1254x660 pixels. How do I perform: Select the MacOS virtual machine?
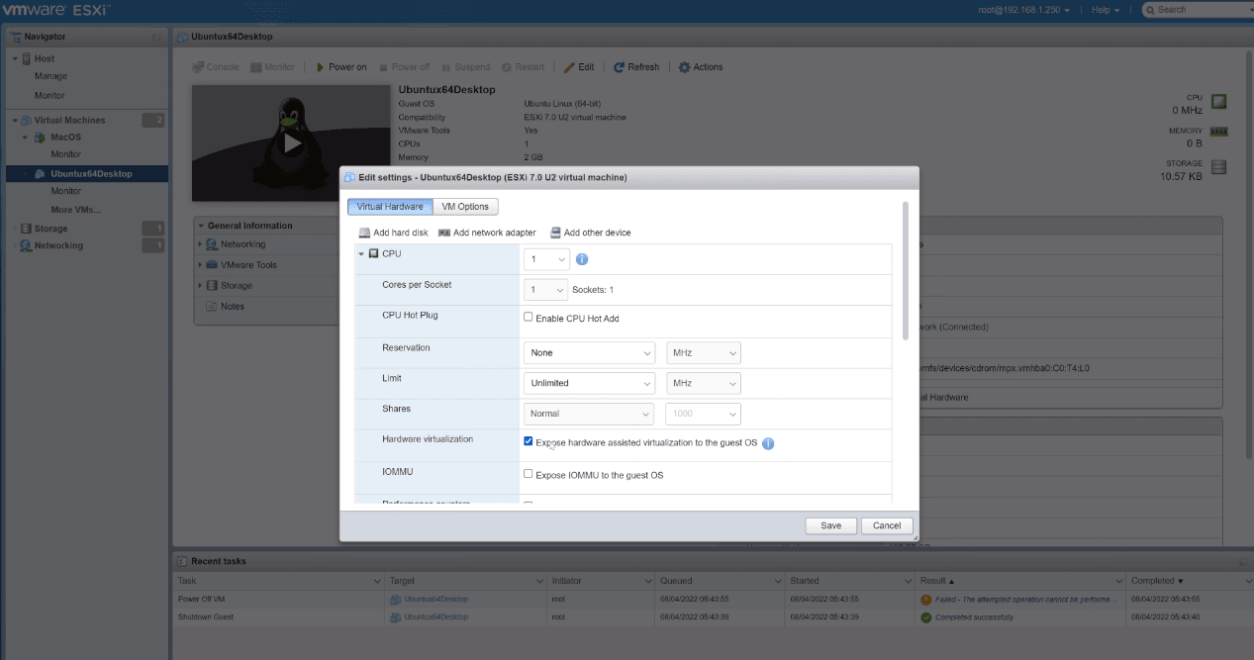pyautogui.click(x=65, y=138)
